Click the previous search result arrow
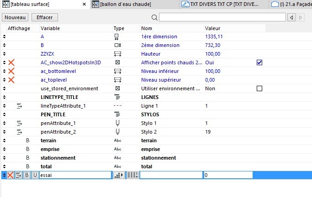312x197 pixels. tap(291, 17)
